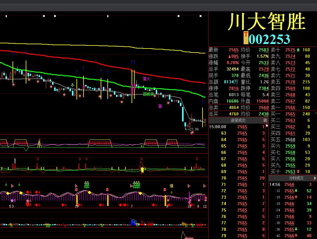Select the 星火 signal label on the chart
The height and width of the screenshot is (239, 317).
coord(147,79)
